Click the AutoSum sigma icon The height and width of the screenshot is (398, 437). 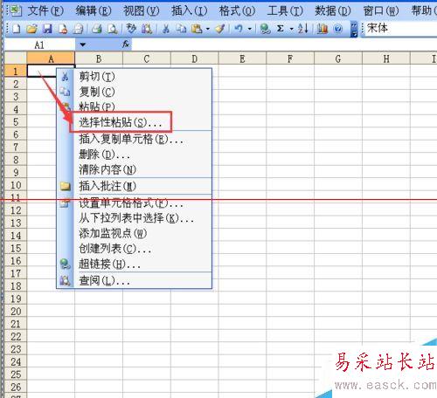click(x=281, y=29)
